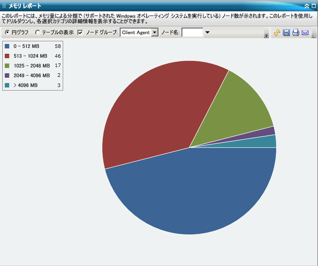Click inside the ノード名 text field
This screenshot has width=318, height=266.
point(192,32)
